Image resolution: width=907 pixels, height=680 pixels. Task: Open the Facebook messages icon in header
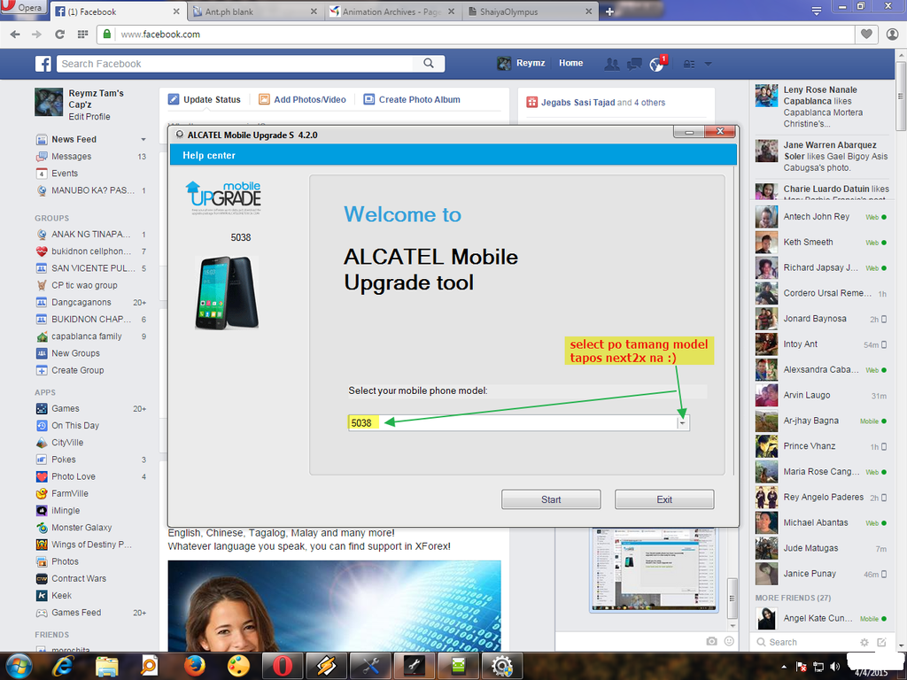point(634,64)
